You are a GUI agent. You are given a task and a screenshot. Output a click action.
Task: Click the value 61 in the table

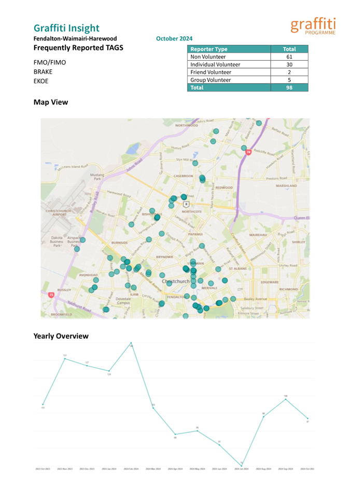[289, 57]
